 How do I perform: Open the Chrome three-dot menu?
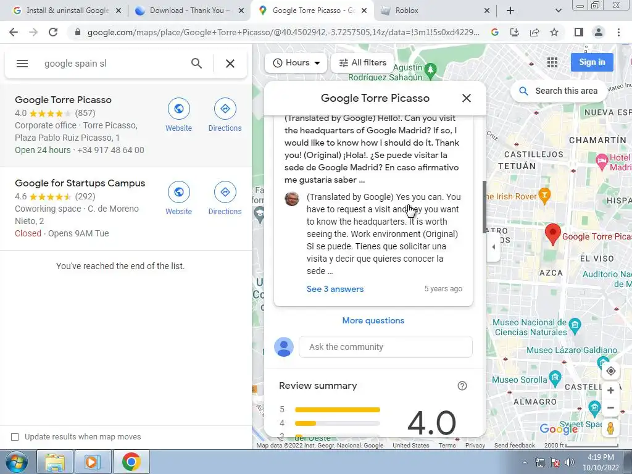[618, 32]
